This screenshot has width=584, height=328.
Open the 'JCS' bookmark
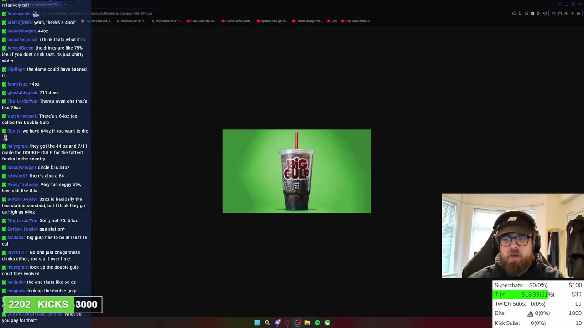click(x=332, y=21)
